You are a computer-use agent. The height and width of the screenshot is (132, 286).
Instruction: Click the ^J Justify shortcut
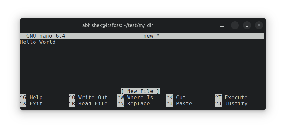tap(231, 104)
